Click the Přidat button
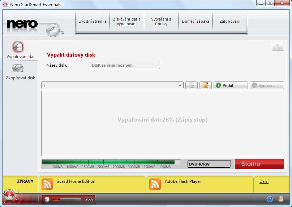The width and height of the screenshot is (292, 207). coord(231,85)
